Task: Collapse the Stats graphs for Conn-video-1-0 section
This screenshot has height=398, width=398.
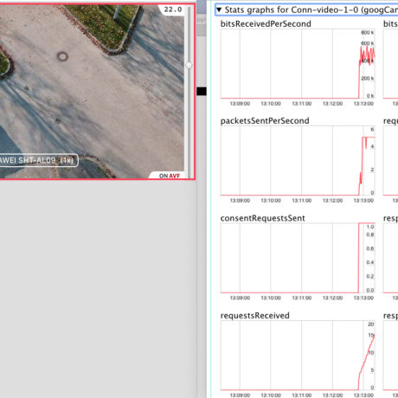Action: pos(219,10)
